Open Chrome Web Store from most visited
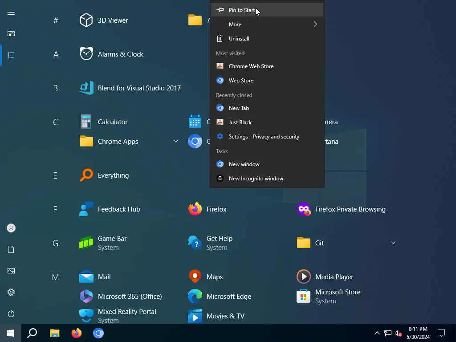The image size is (456, 342). click(267, 66)
